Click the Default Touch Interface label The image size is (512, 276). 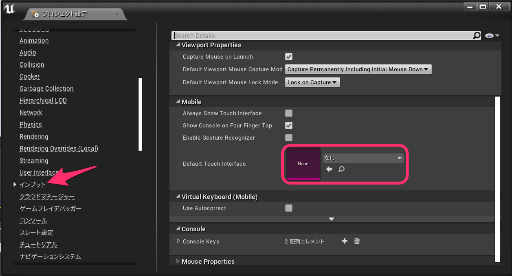(x=214, y=164)
